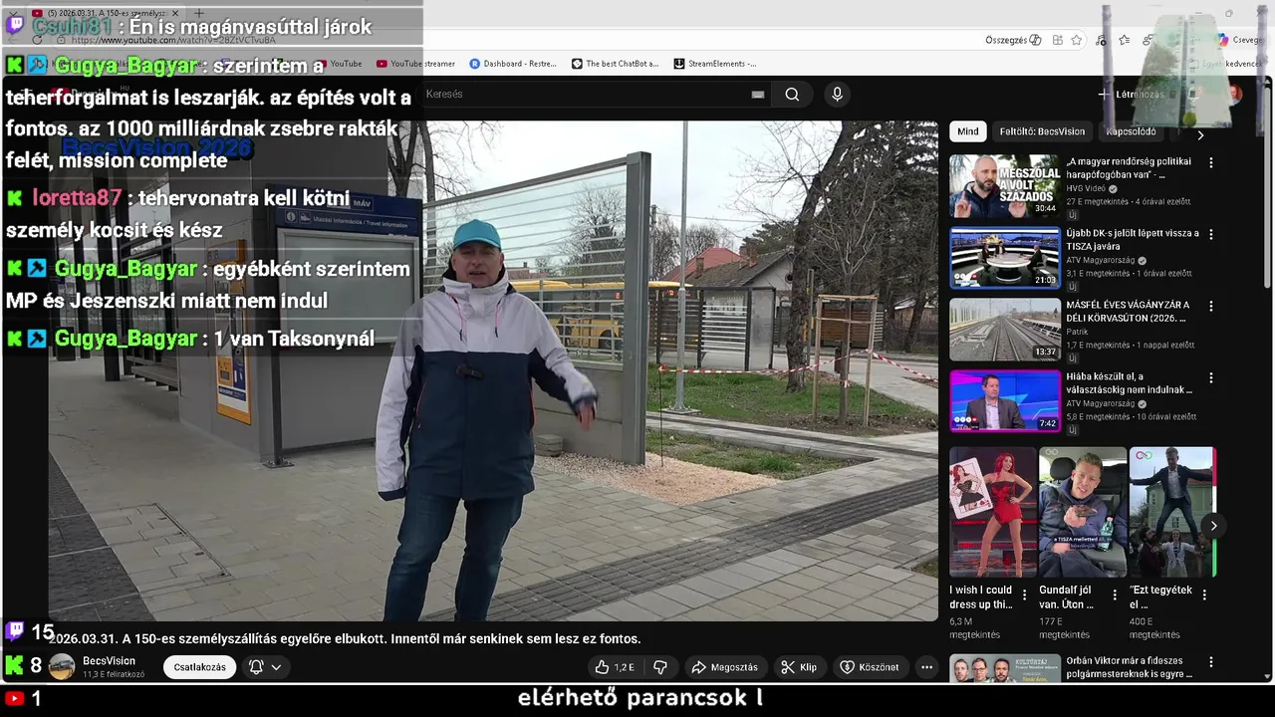Viewport: 1275px width, 717px height.
Task: Select 'Feltöltő: BecsVision' filter chip
Action: [x=1042, y=131]
